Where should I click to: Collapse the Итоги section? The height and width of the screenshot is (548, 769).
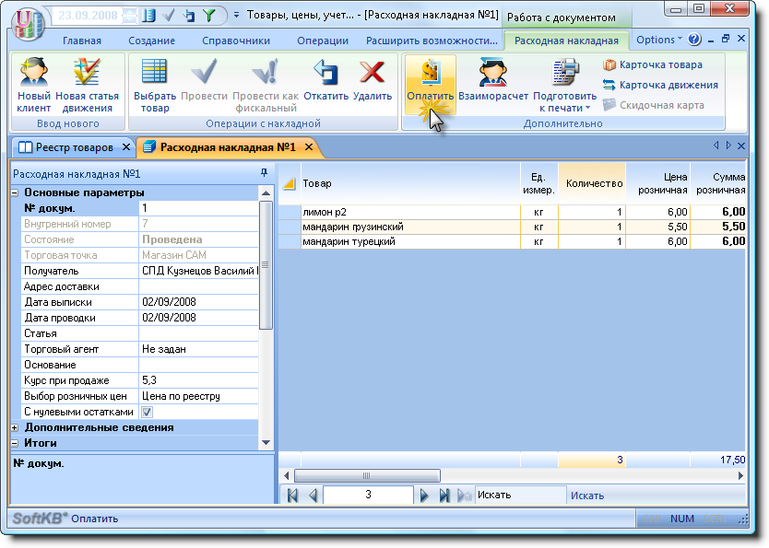tap(15, 443)
